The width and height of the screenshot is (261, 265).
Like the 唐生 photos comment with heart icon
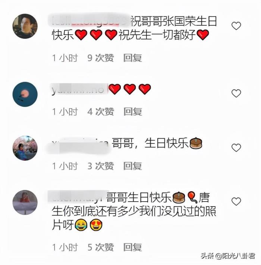236,201
